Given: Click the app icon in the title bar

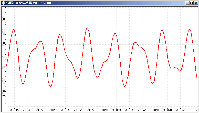Looking at the screenshot, I should point(3,3).
